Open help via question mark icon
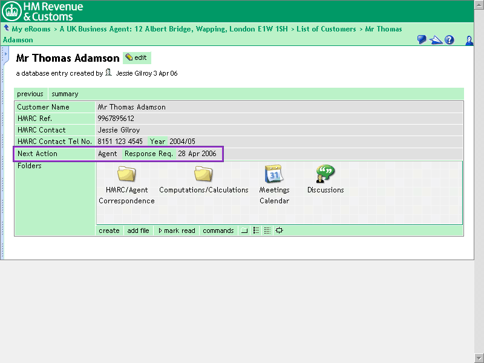 (450, 40)
